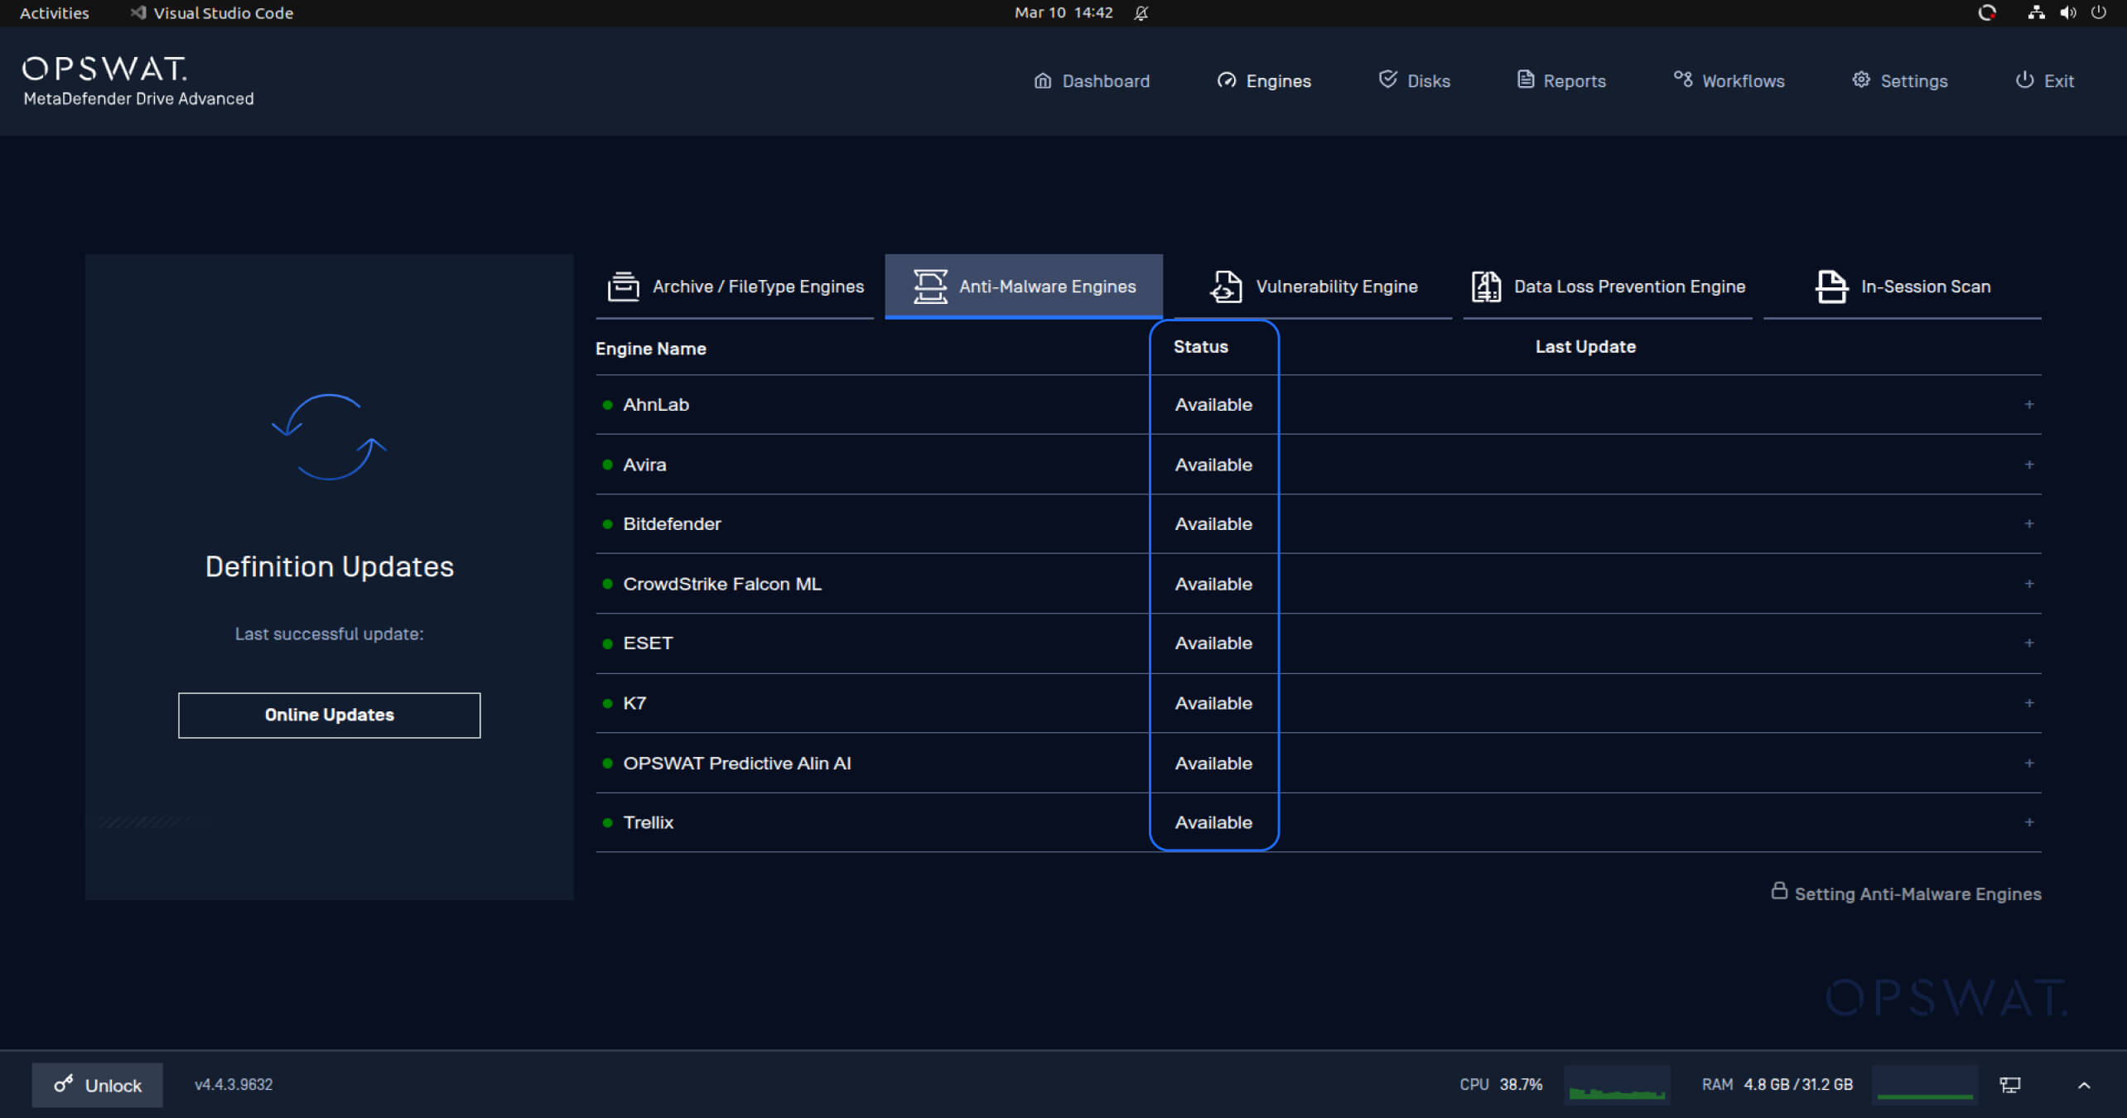The height and width of the screenshot is (1118, 2127).
Task: Click the Data Loss Prevention Engine icon
Action: (1486, 287)
